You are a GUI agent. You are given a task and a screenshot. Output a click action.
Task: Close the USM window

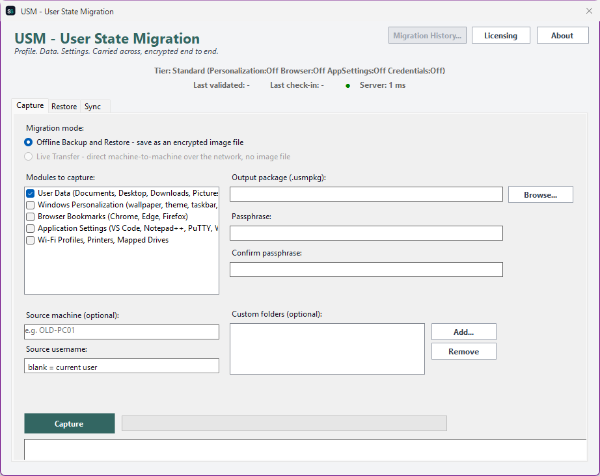pyautogui.click(x=589, y=11)
